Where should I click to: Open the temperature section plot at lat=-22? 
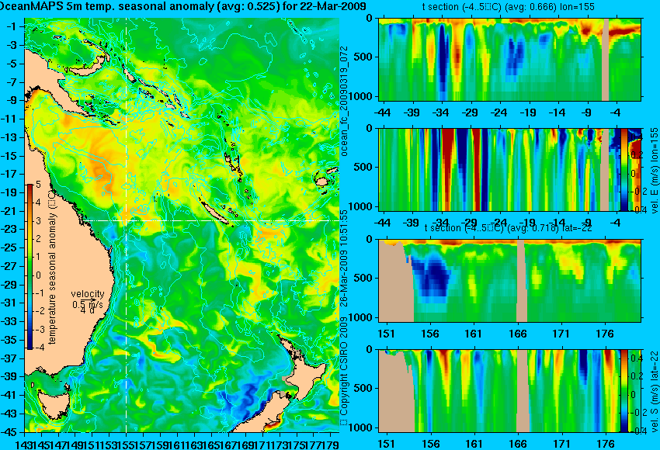click(x=509, y=281)
